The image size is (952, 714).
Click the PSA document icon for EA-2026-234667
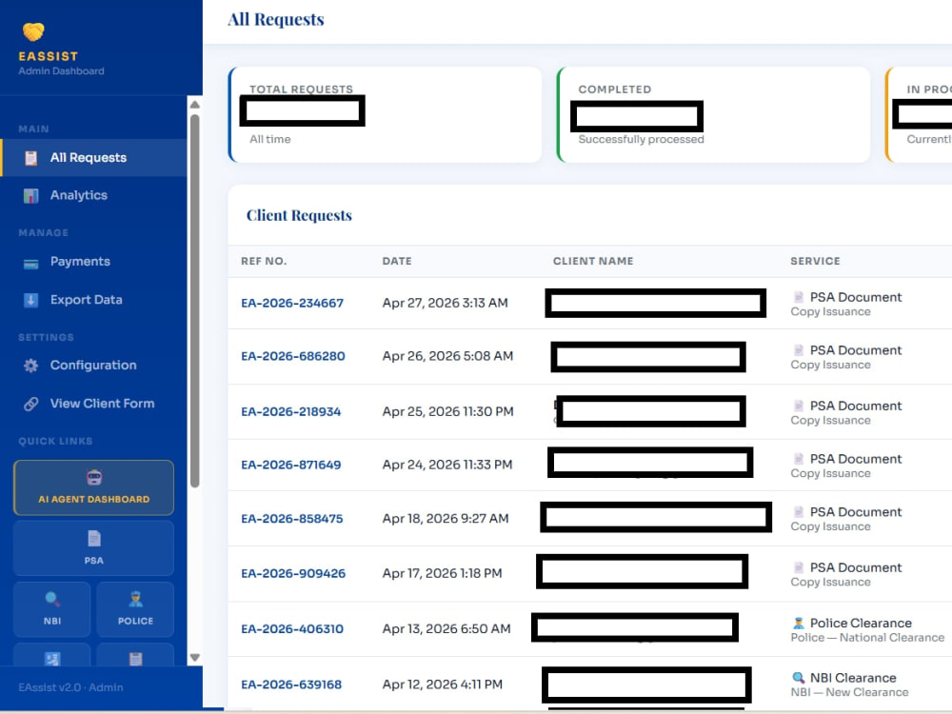pyautogui.click(x=799, y=297)
